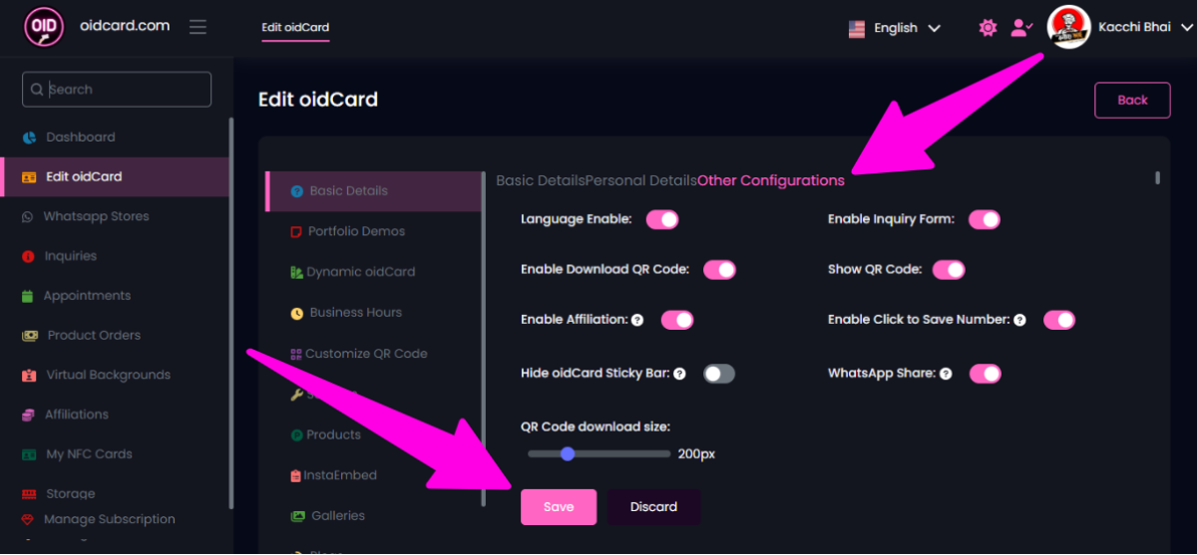Click the user check icon in header
Viewport: 1197px width, 555px height.
(x=1020, y=28)
